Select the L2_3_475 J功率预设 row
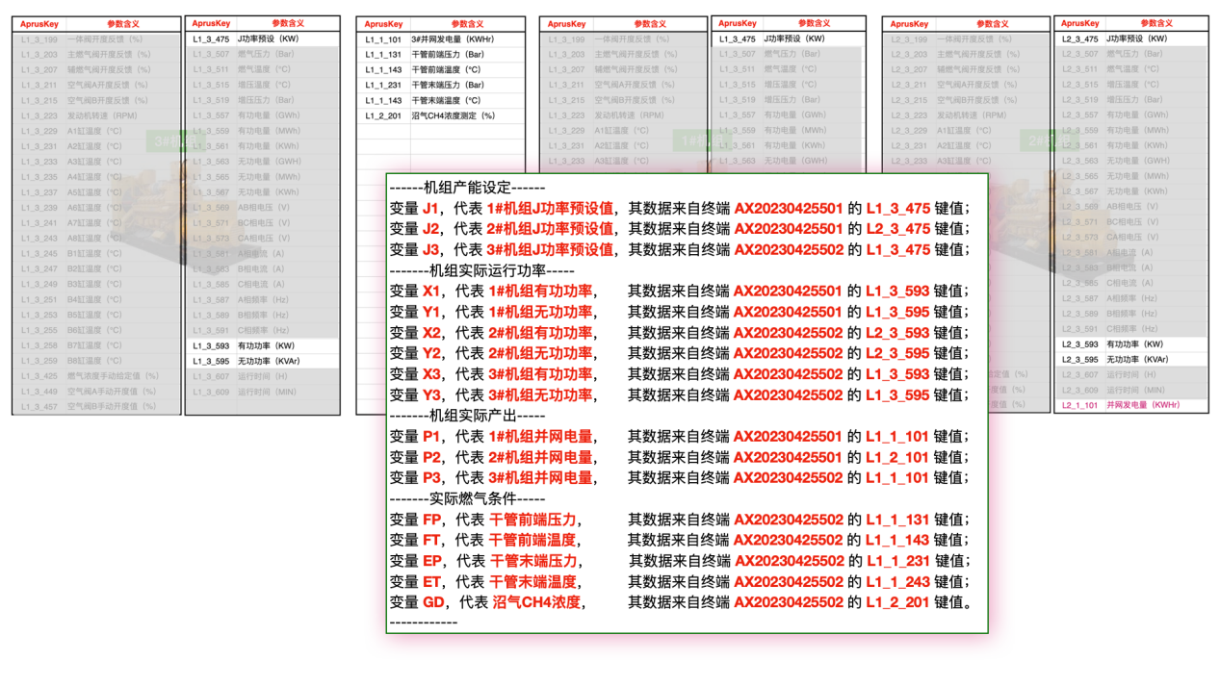This screenshot has height=686, width=1220. [x=1130, y=39]
